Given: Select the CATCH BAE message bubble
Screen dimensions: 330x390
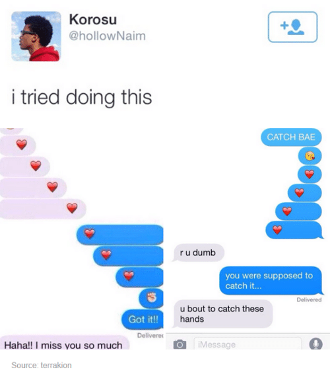Looking at the screenshot, I should tap(291, 137).
